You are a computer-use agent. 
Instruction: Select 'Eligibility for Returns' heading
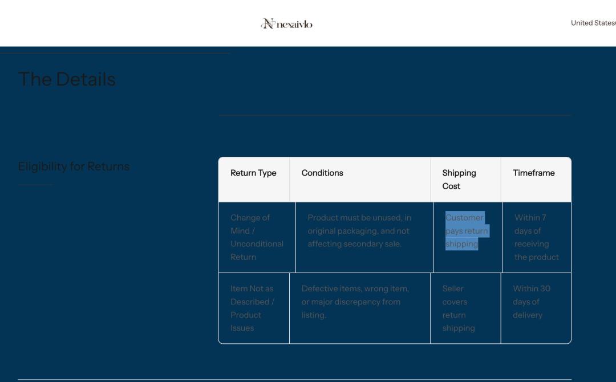(x=74, y=166)
